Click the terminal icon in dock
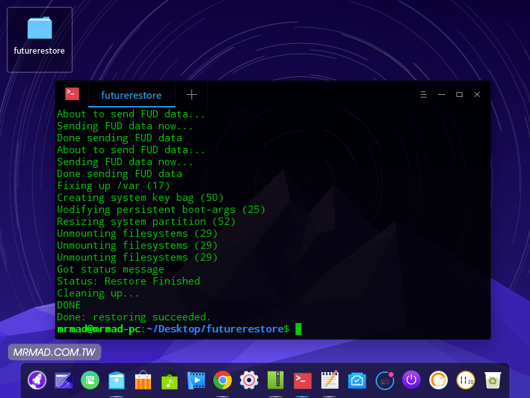 point(303,380)
